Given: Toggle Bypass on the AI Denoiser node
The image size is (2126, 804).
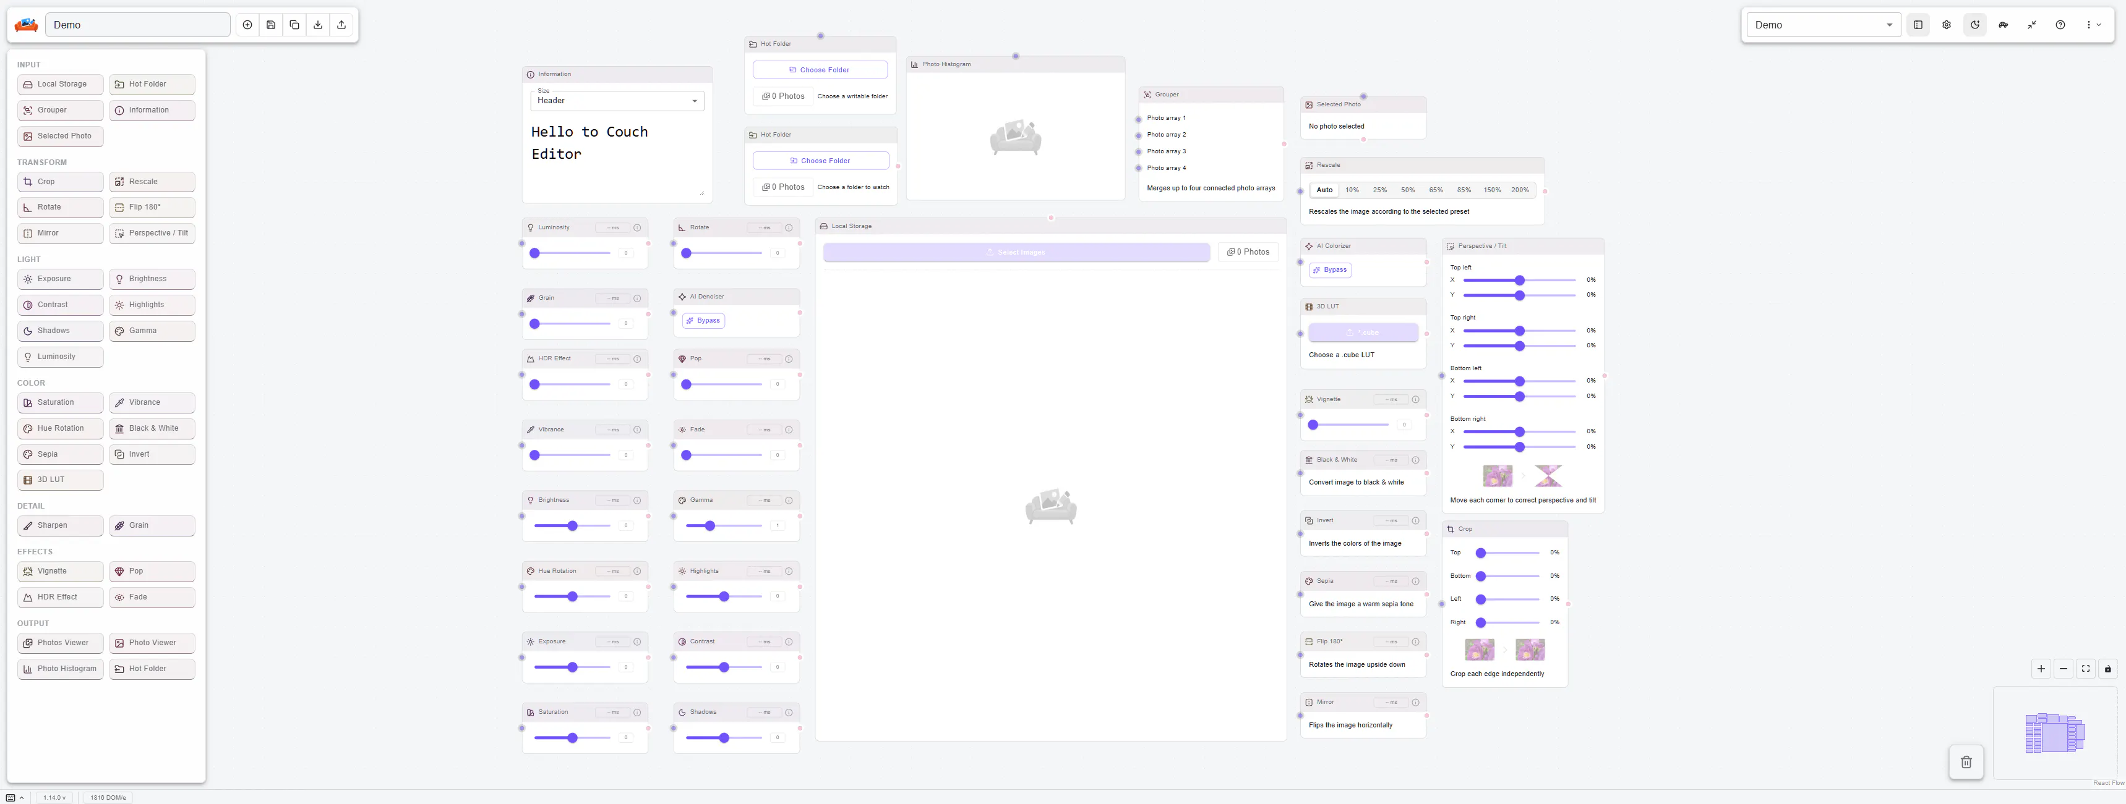Looking at the screenshot, I should (x=703, y=321).
